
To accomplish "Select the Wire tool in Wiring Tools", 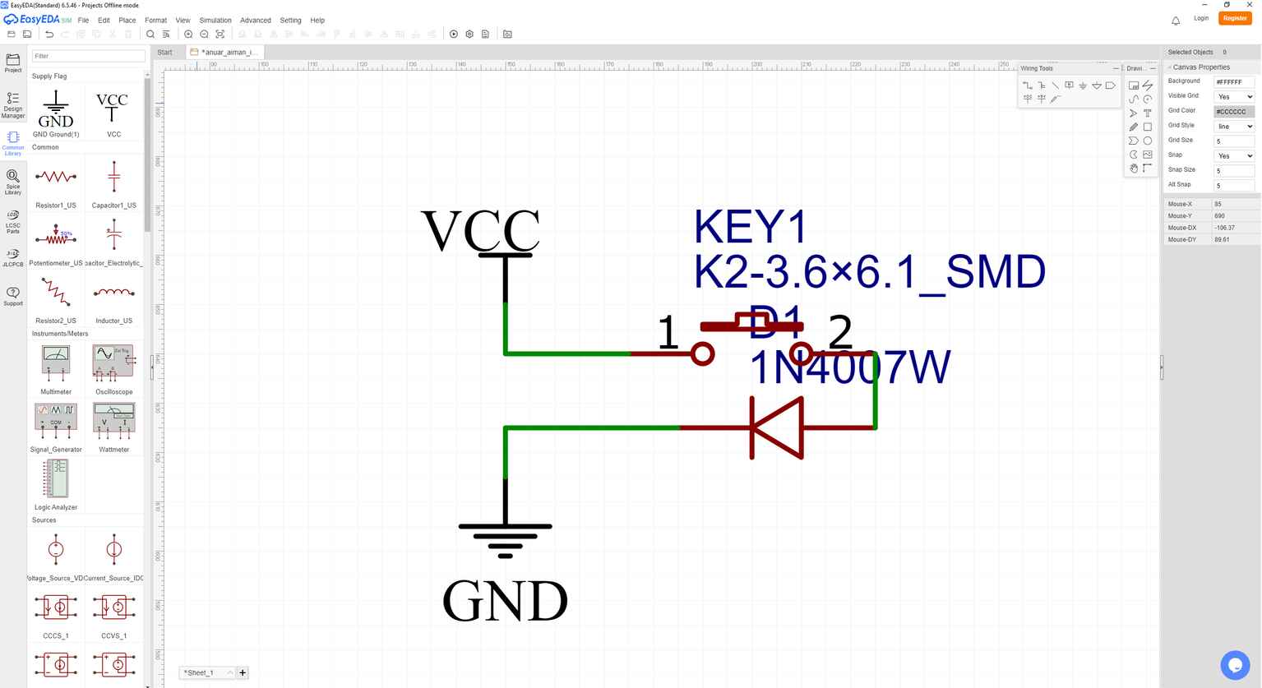I will (x=1028, y=85).
